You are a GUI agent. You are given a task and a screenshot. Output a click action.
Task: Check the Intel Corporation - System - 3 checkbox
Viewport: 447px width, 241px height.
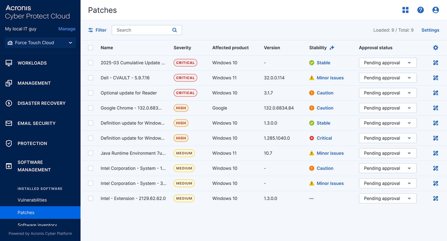[91, 183]
